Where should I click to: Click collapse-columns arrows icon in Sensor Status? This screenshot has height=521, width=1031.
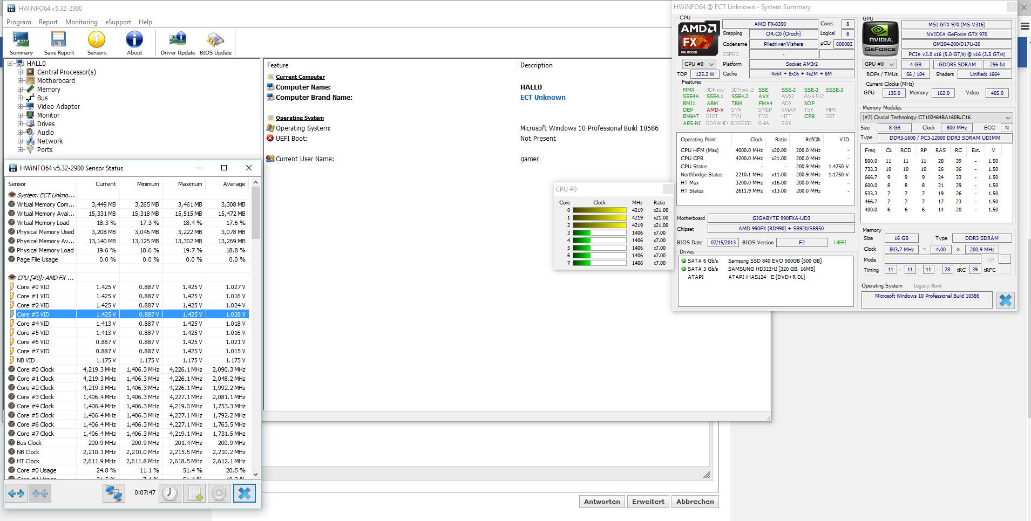(40, 493)
